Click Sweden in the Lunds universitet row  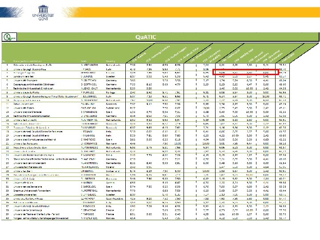point(110,76)
